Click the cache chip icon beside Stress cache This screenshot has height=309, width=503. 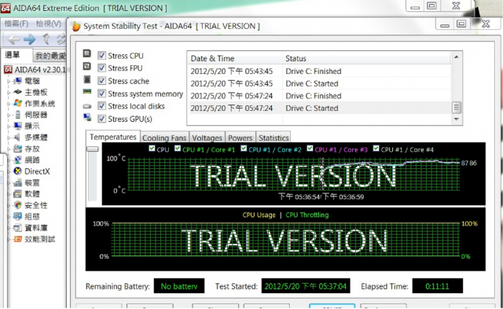87,79
